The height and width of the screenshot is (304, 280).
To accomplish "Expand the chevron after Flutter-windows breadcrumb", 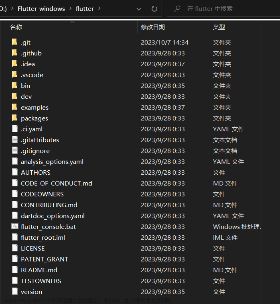I will (x=71, y=8).
